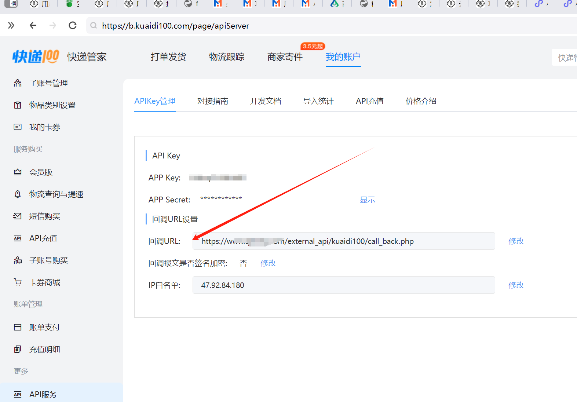The image size is (577, 402).
Task: Open 充值明细 in the sidebar
Action: click(x=45, y=349)
